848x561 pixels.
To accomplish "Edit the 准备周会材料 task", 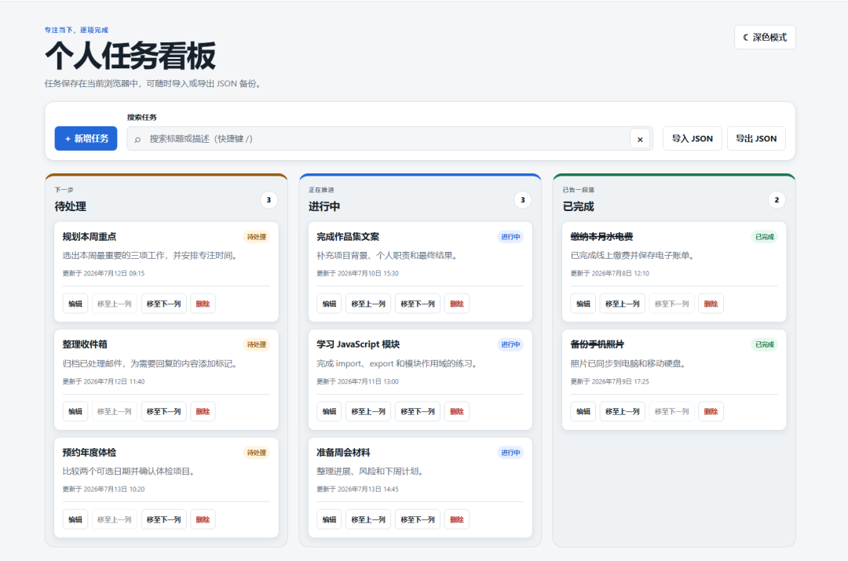I will pyautogui.click(x=329, y=519).
